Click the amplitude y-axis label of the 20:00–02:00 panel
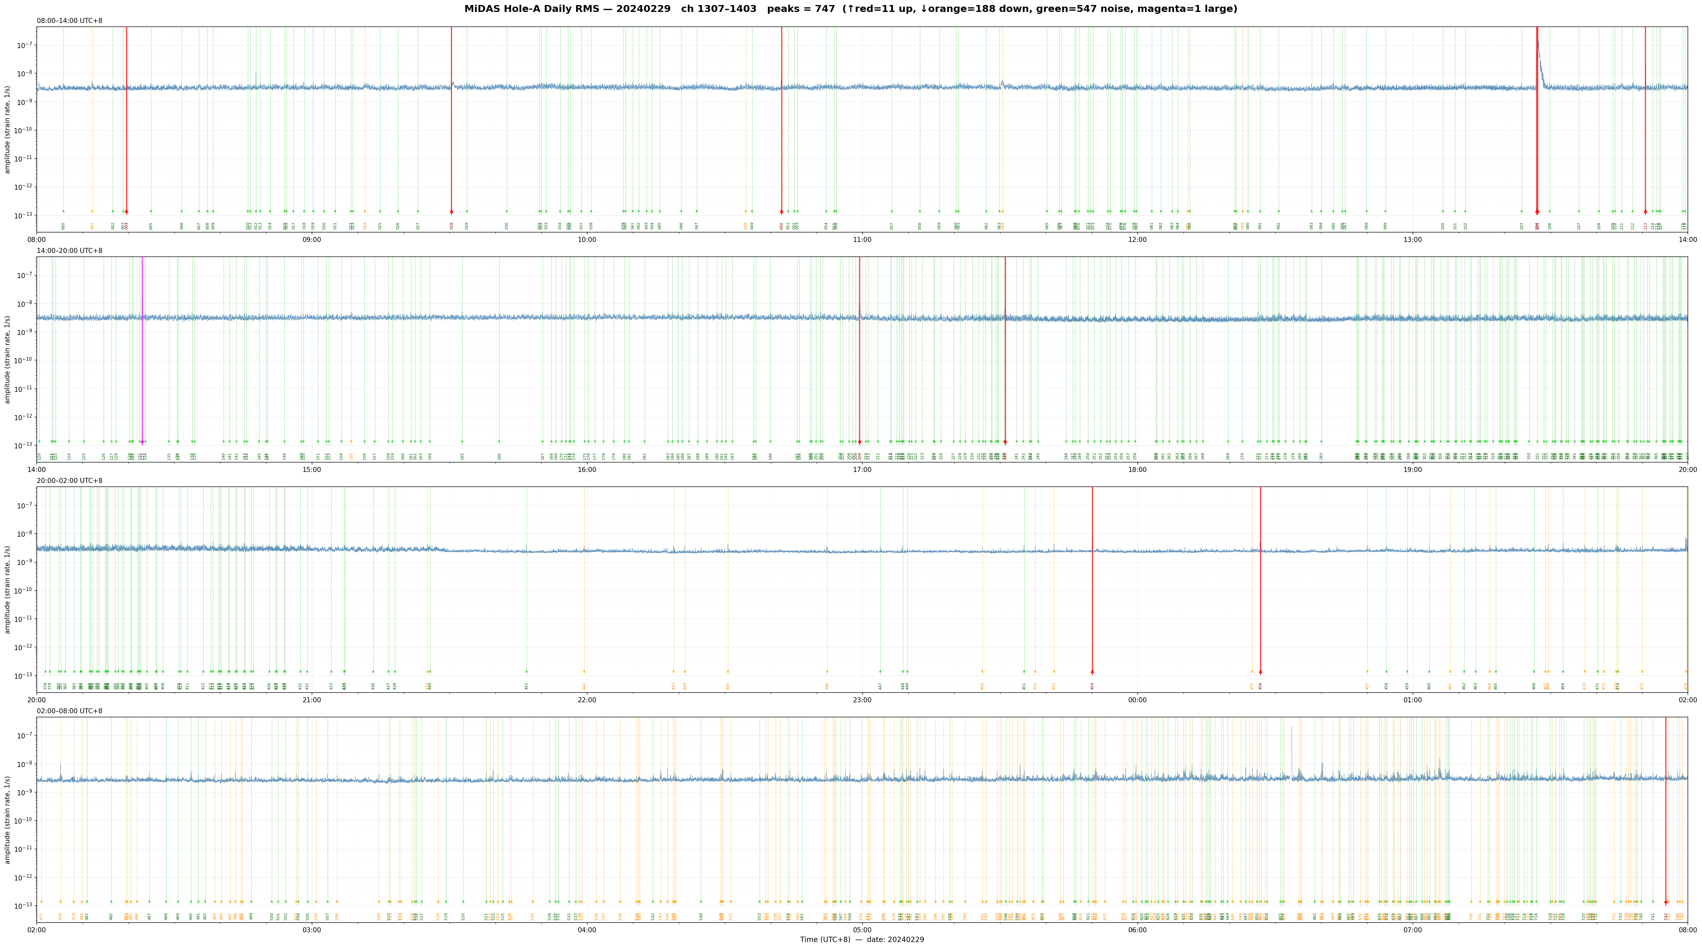Image resolution: width=1702 pixels, height=948 pixels. 8,590
